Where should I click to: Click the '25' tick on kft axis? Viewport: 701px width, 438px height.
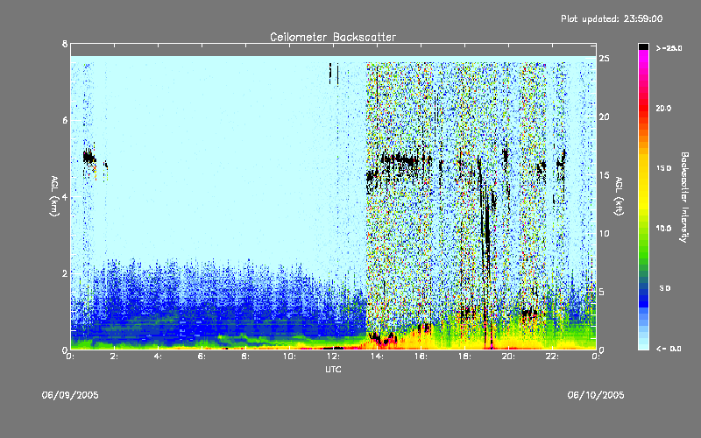tap(604, 59)
